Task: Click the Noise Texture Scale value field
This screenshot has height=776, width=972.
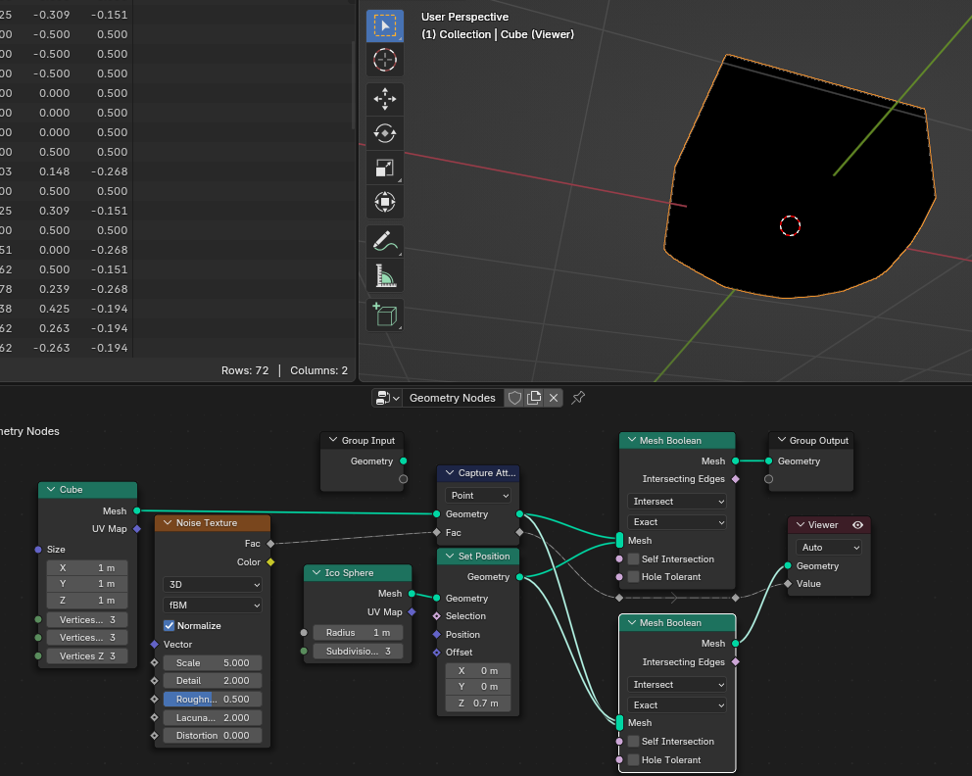Action: coord(213,662)
